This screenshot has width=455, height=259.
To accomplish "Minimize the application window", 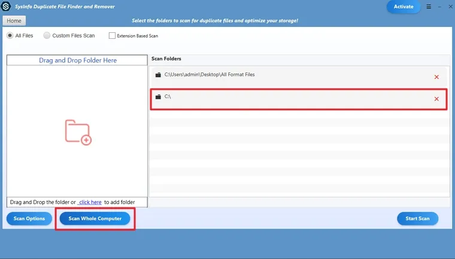I will point(439,7).
